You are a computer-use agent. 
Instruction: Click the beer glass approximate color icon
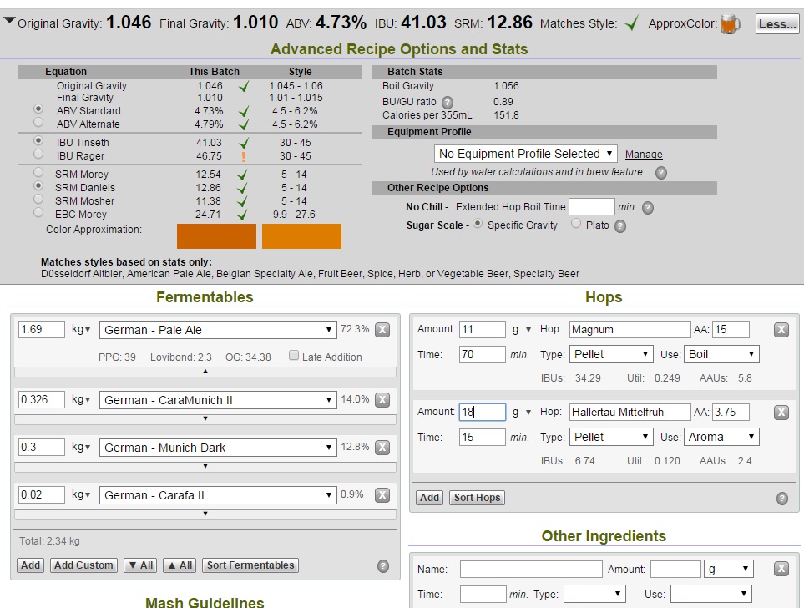[x=730, y=24]
